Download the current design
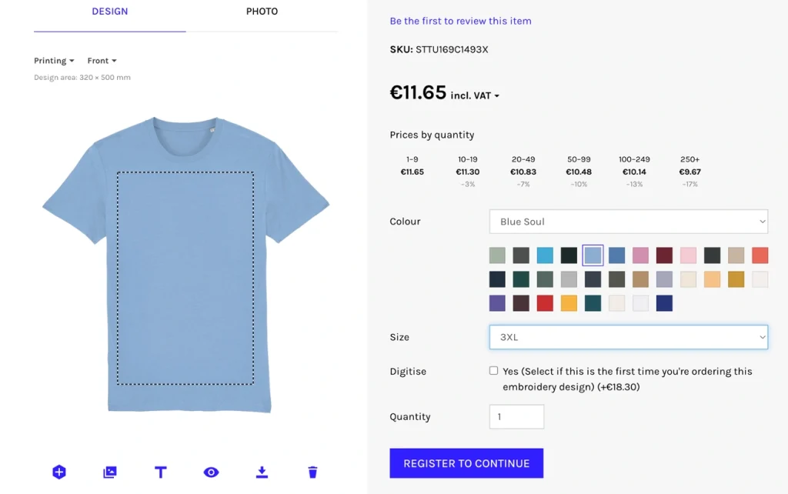Viewport: 788px width, 494px height. pyautogui.click(x=262, y=472)
